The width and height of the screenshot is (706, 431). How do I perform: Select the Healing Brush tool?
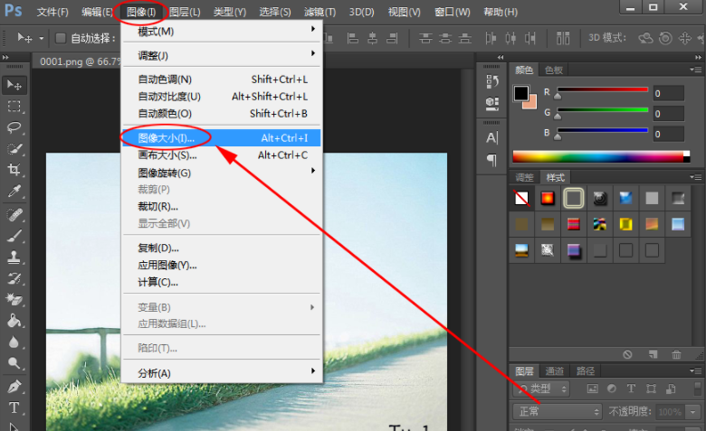(14, 215)
